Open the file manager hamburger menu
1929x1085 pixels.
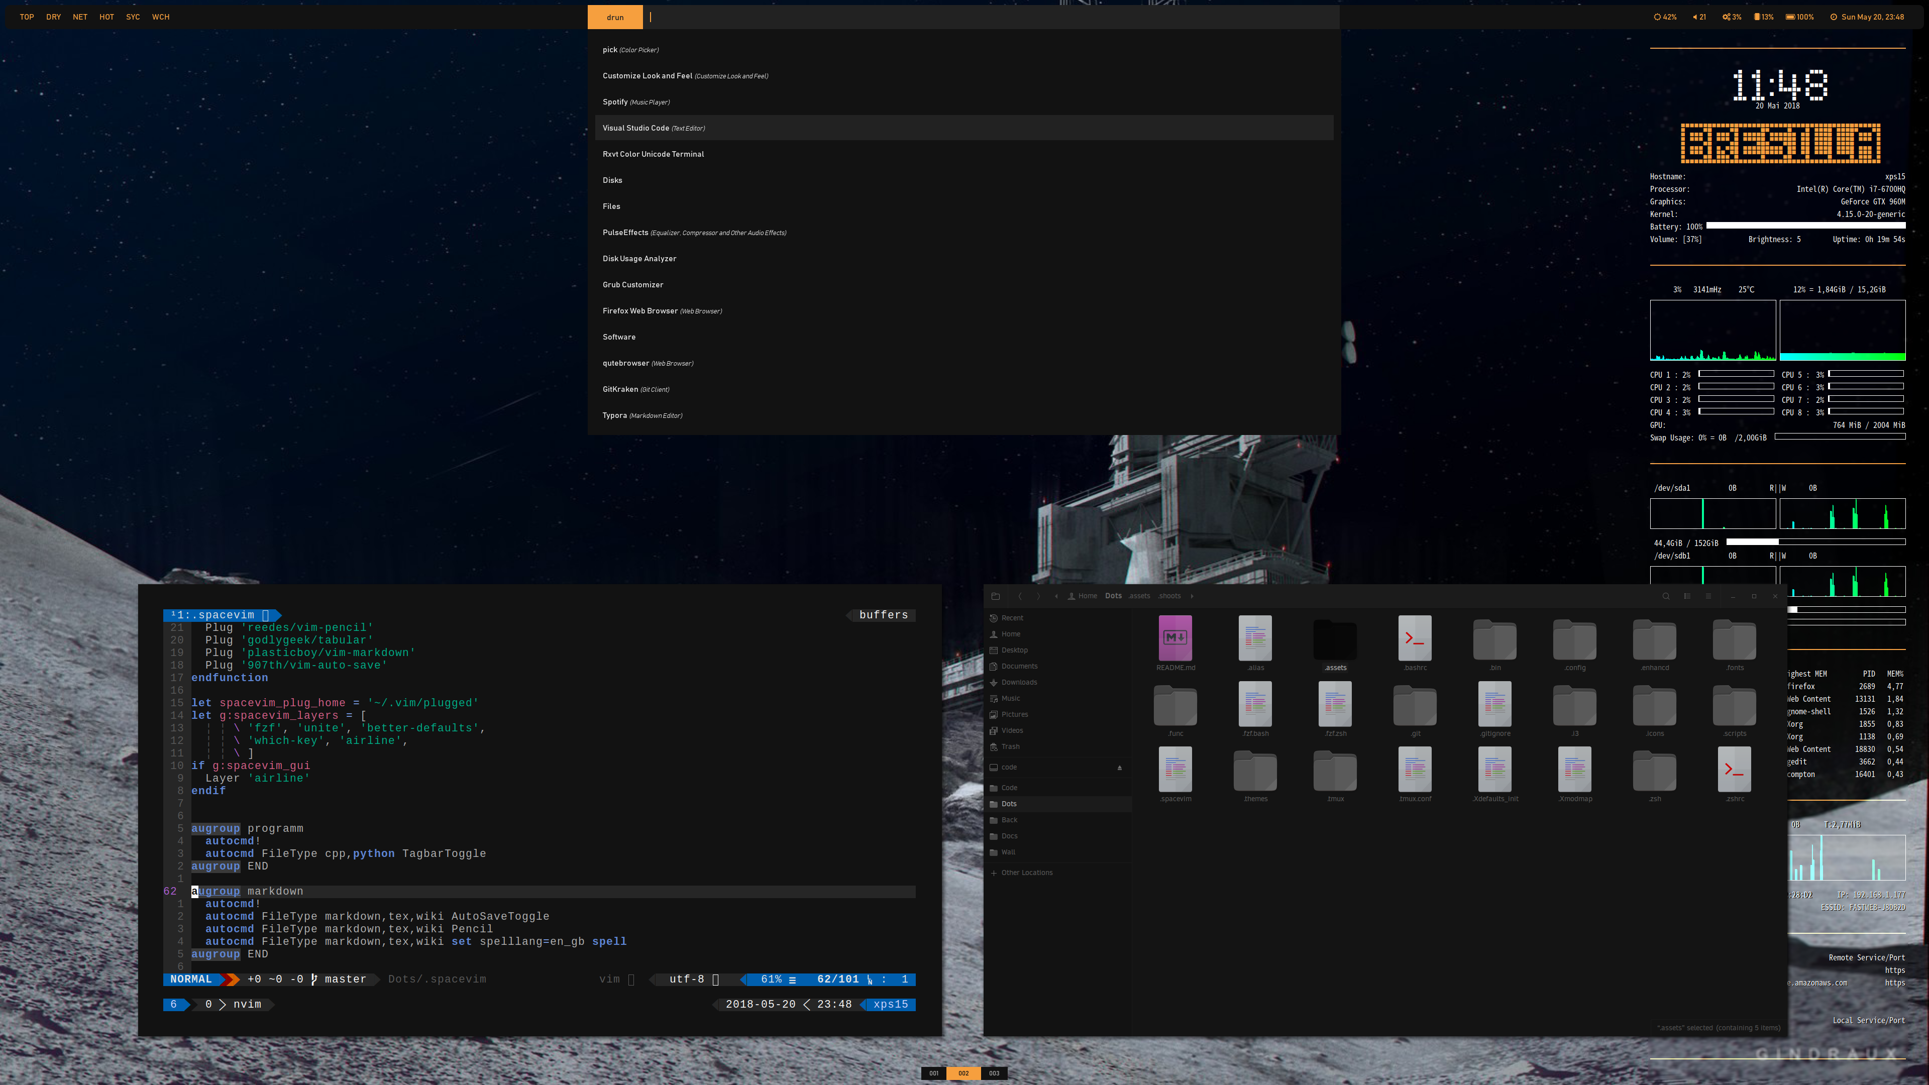(1708, 596)
